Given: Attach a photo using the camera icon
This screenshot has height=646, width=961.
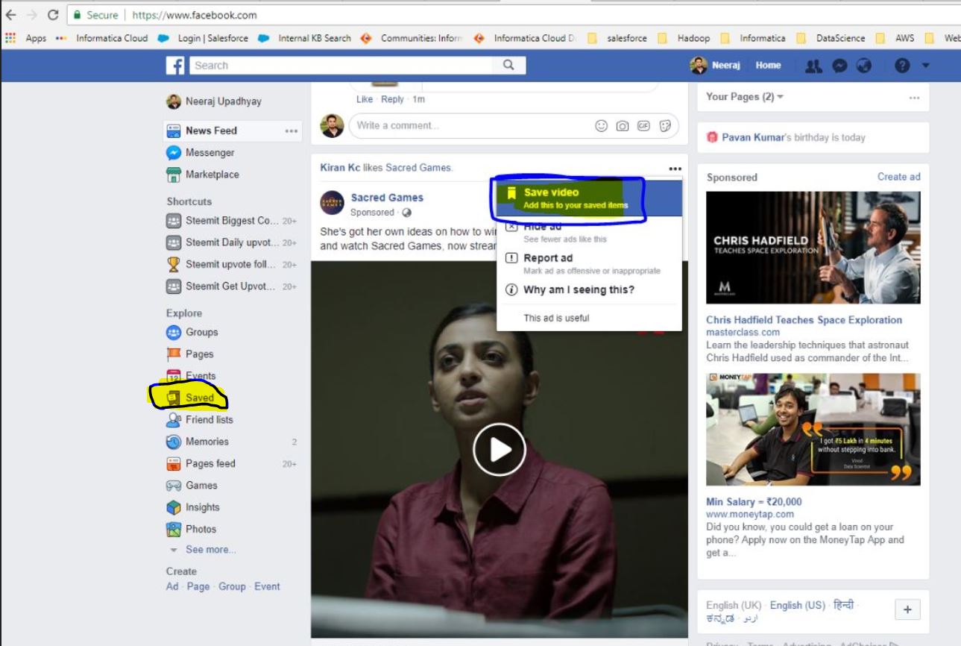Looking at the screenshot, I should point(623,126).
